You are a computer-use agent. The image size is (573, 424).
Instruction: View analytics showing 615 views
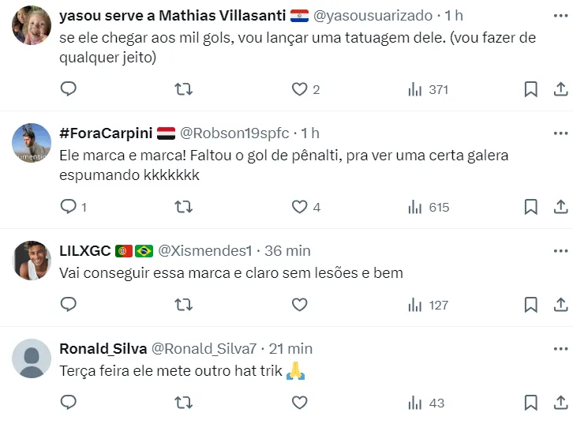pyautogui.click(x=429, y=207)
